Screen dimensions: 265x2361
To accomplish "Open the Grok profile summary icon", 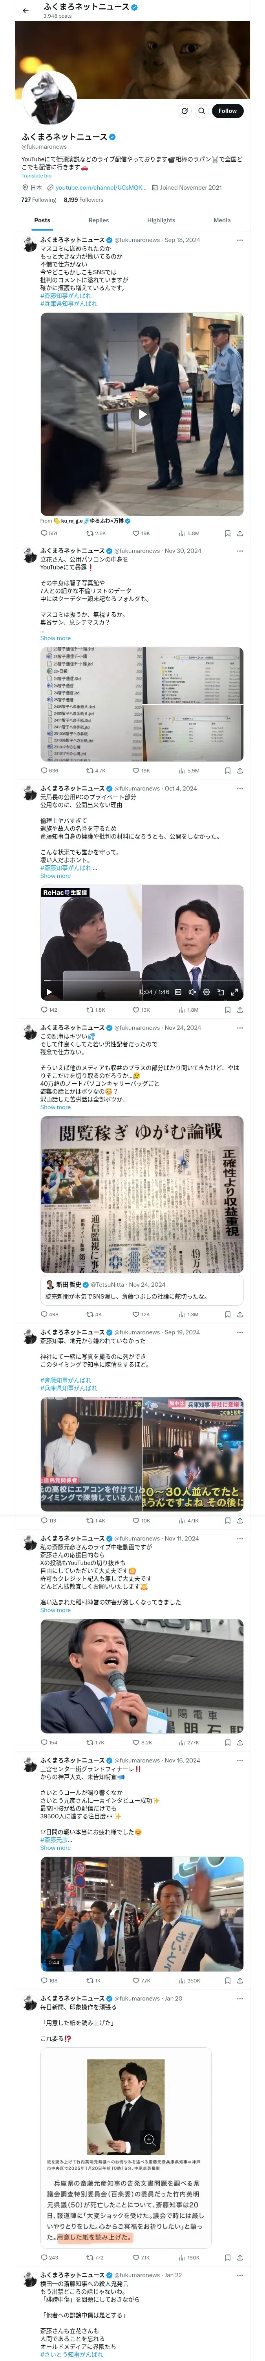I will 185,111.
